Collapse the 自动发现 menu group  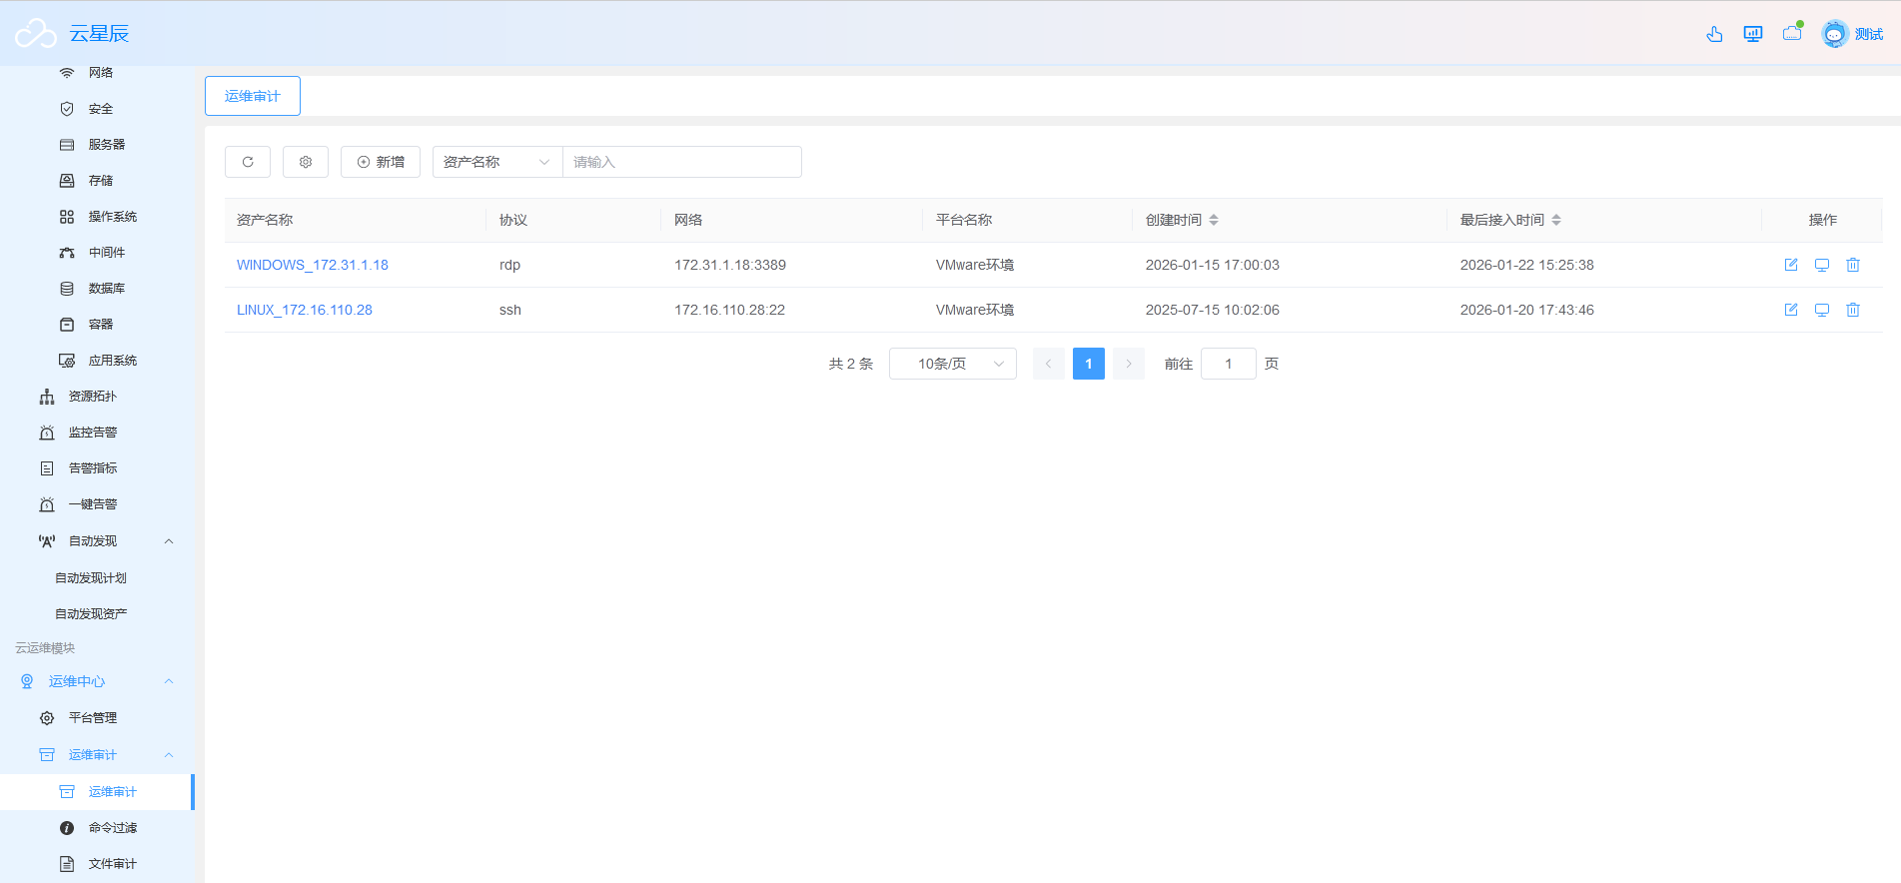(x=100, y=541)
